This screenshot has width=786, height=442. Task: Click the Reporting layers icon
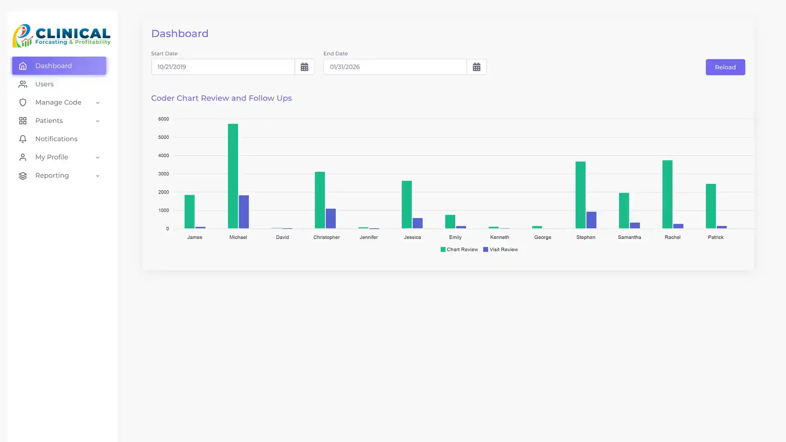point(23,176)
